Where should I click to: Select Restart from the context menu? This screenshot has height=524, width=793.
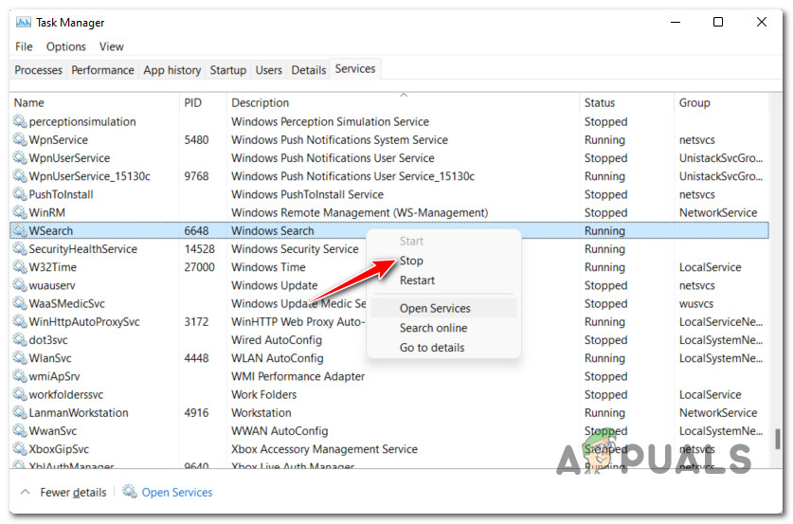tap(417, 280)
